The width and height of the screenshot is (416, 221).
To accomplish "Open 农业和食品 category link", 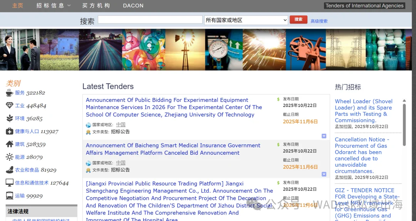I will (27, 170).
